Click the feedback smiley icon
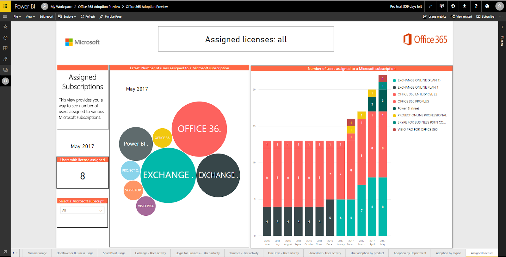The height and width of the screenshot is (257, 506). (487, 6)
